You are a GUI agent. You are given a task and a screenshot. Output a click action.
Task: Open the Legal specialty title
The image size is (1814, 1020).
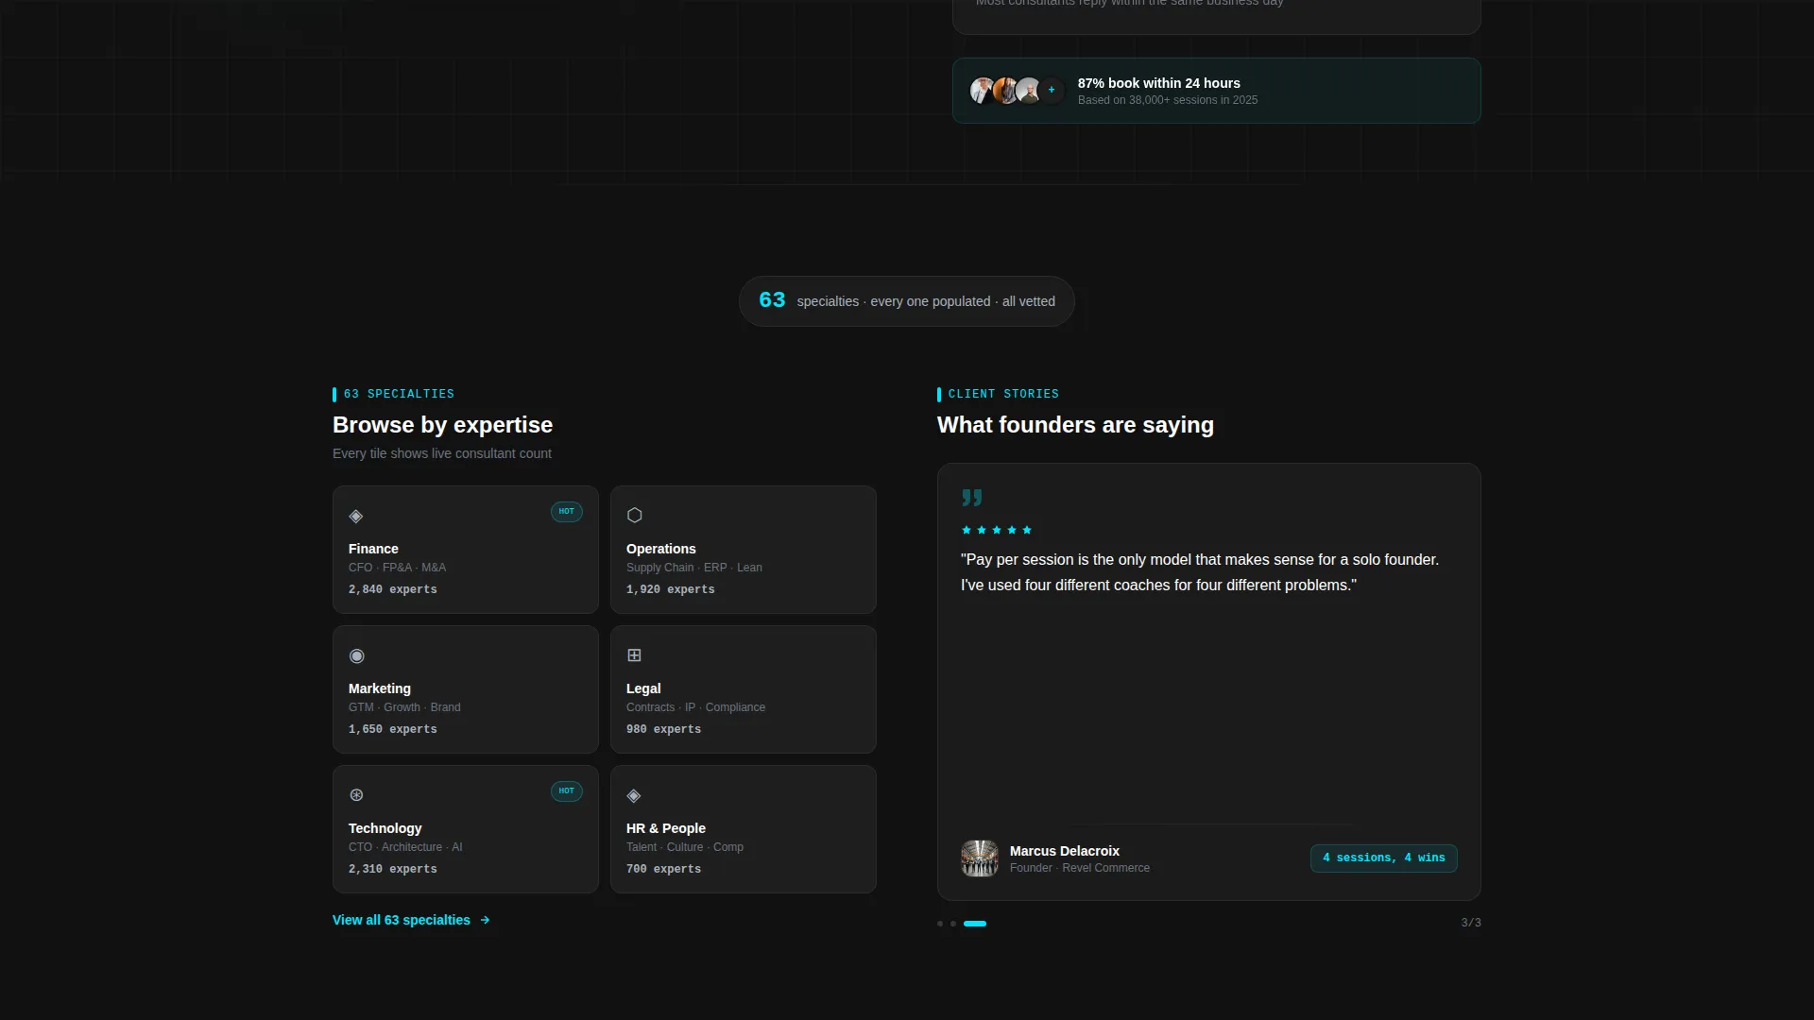643,688
